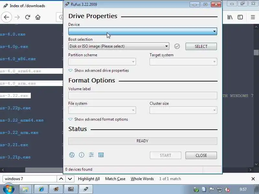
Task: Open File system dropdown
Action: (102, 110)
